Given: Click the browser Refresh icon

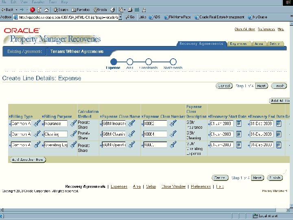Looking at the screenshot, I should [39, 10].
